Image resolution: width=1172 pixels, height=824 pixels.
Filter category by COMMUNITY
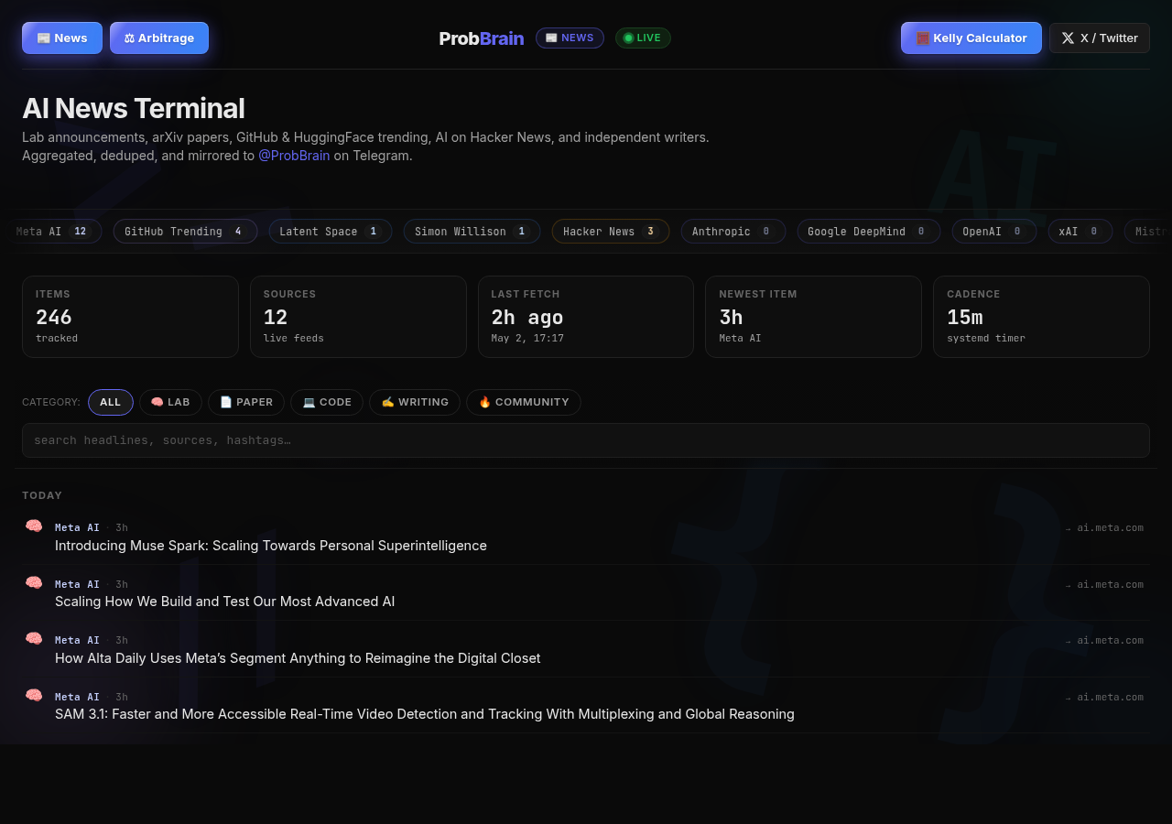click(x=524, y=402)
